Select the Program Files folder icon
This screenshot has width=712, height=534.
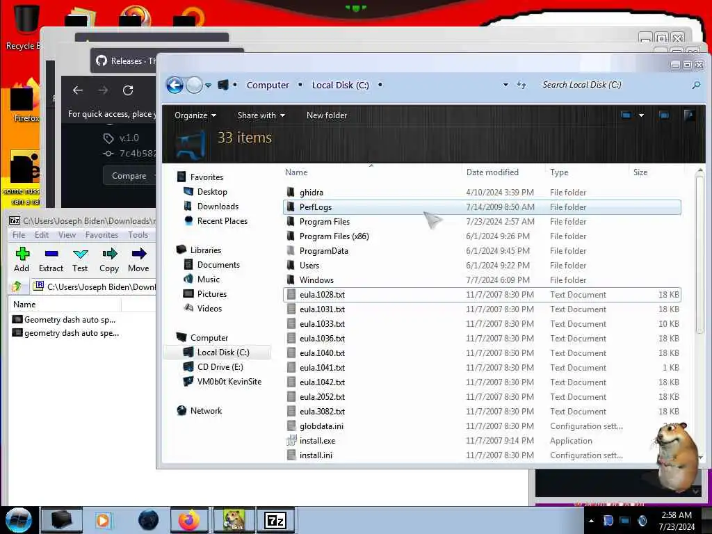[291, 222]
